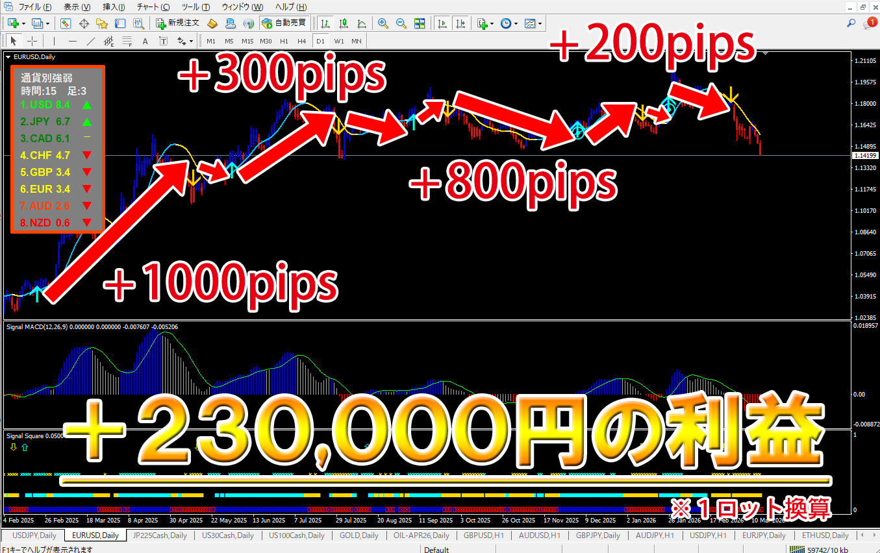
Task: Zoom in on the chart
Action: 383,23
